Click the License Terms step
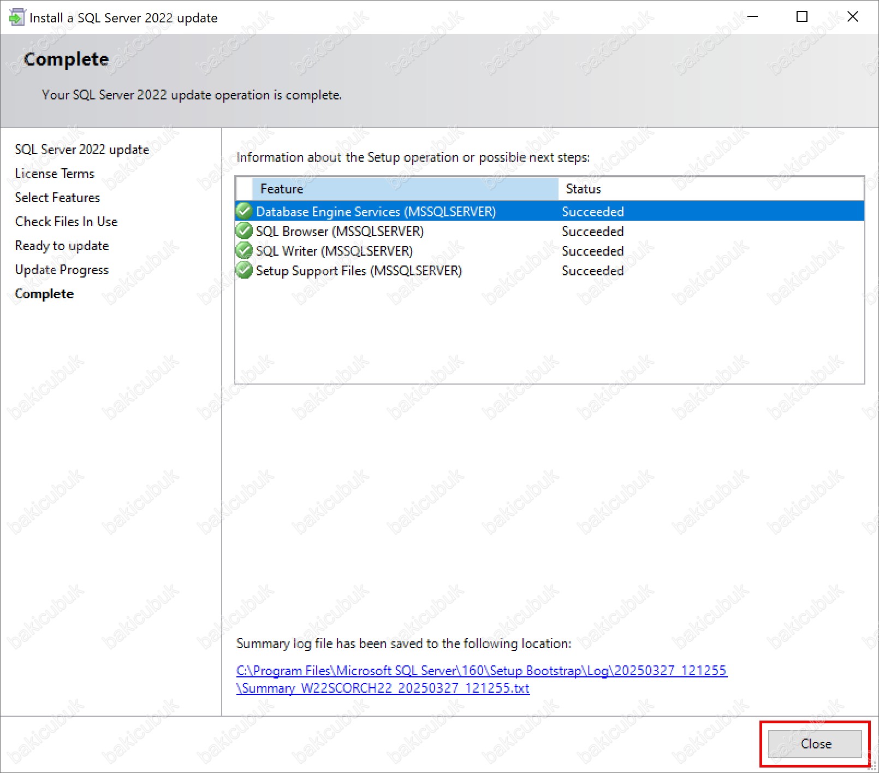The height and width of the screenshot is (773, 879). point(55,173)
